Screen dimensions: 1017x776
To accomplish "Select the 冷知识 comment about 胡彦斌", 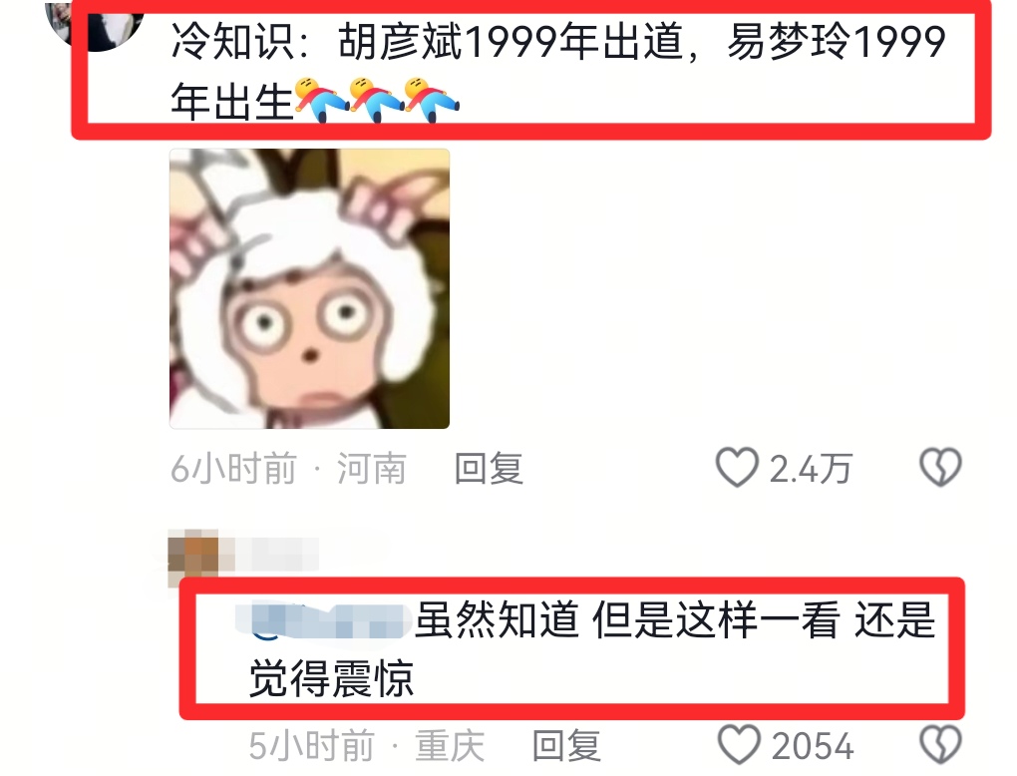I will [557, 70].
